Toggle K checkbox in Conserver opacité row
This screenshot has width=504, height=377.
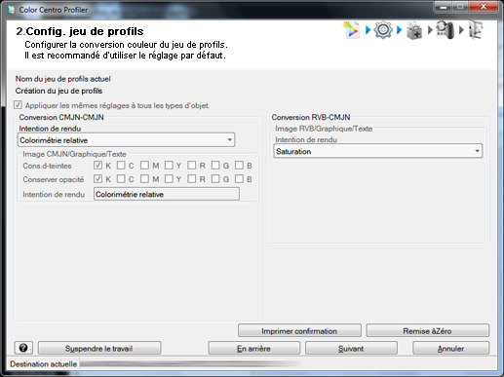(x=97, y=179)
